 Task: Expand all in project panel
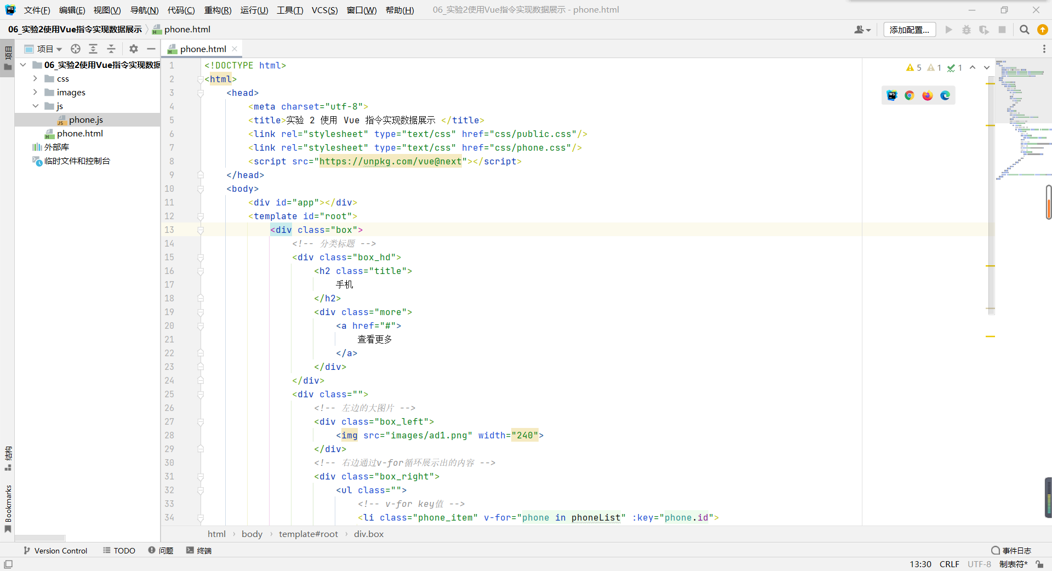click(x=93, y=49)
